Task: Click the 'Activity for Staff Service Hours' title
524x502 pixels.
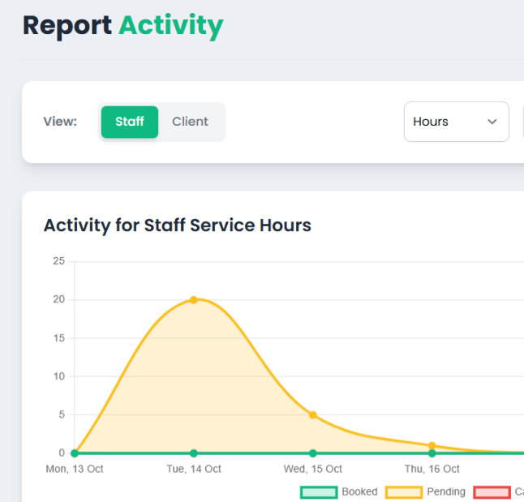Action: click(x=177, y=225)
